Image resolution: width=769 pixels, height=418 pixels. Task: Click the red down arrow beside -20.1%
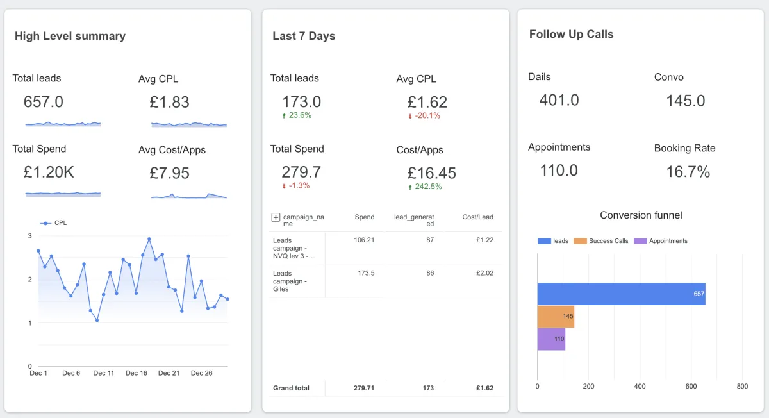pos(410,116)
